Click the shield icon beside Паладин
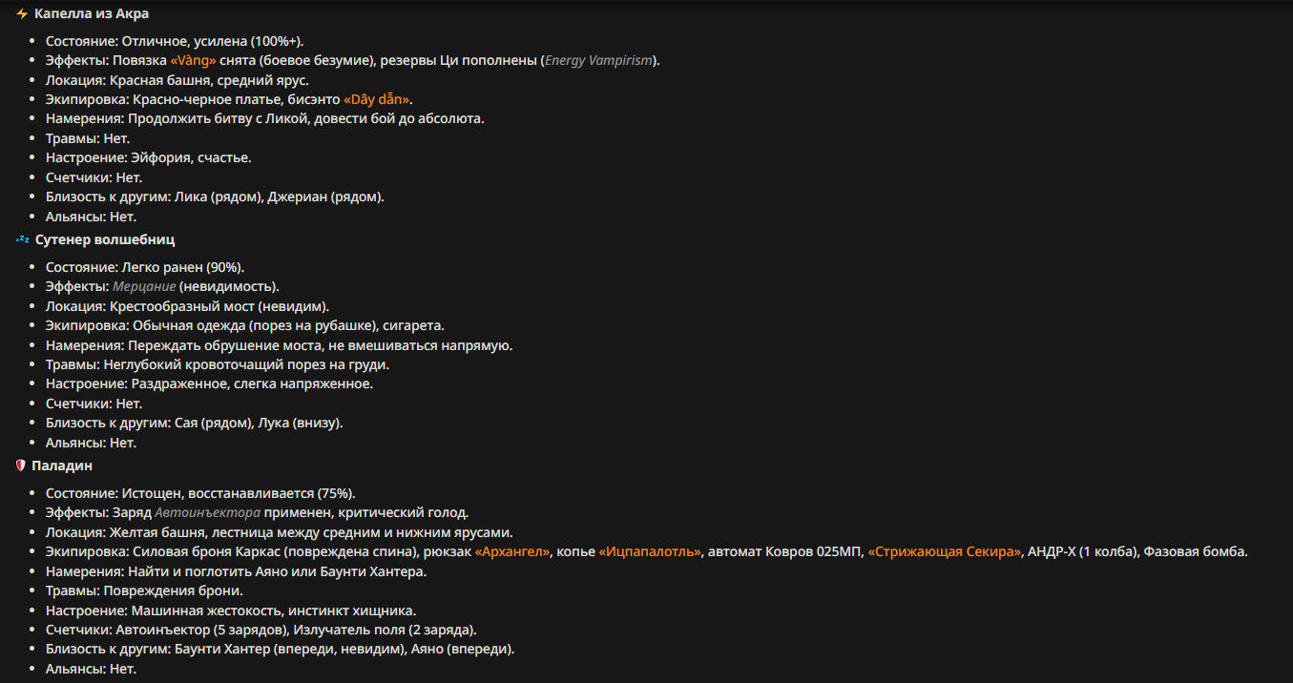This screenshot has height=683, width=1293. [21, 466]
